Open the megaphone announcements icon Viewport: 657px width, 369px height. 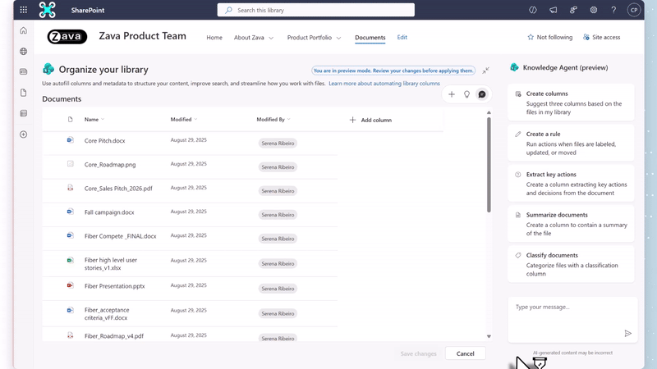coord(553,10)
